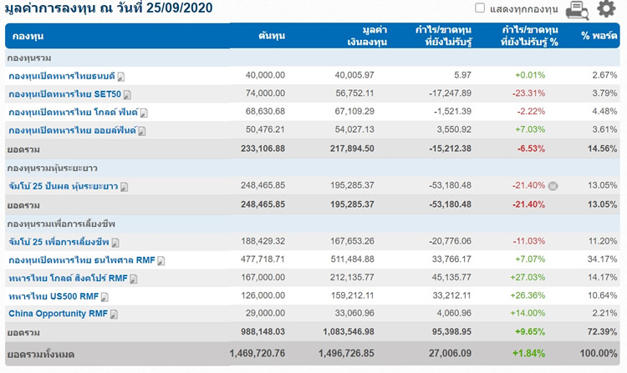Image resolution: width=627 pixels, height=373 pixels.
Task: Open fund link กองทุนเปิดทหารไทยธนบดี
Action: [x=62, y=76]
